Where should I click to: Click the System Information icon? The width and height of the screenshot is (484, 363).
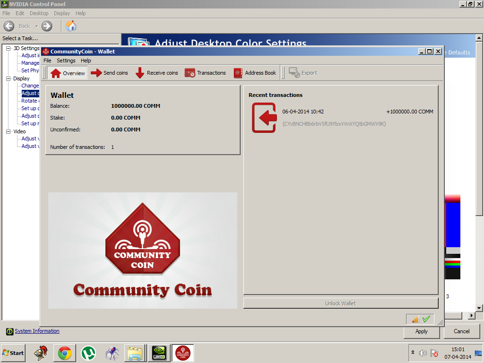point(9,331)
